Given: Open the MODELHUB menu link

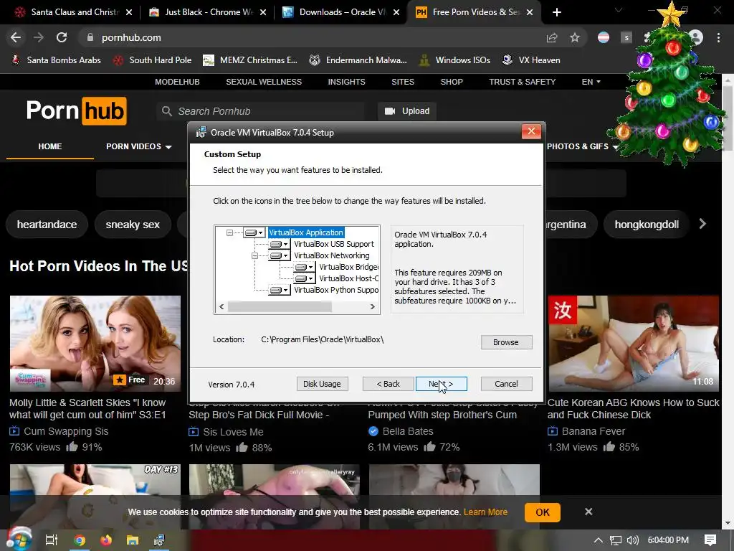Looking at the screenshot, I should (x=178, y=82).
